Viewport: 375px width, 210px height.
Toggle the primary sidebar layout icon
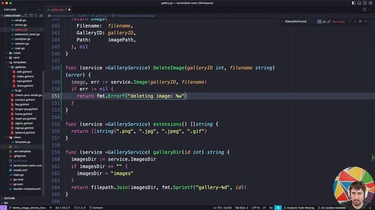353,3
